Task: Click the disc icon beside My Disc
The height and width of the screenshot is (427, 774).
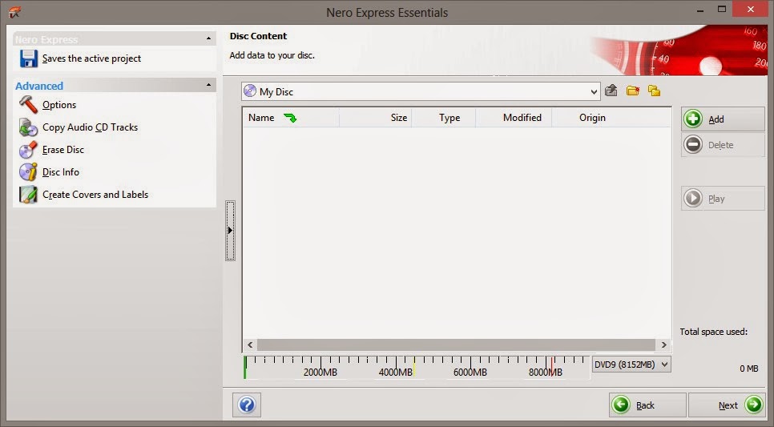Action: coord(250,91)
